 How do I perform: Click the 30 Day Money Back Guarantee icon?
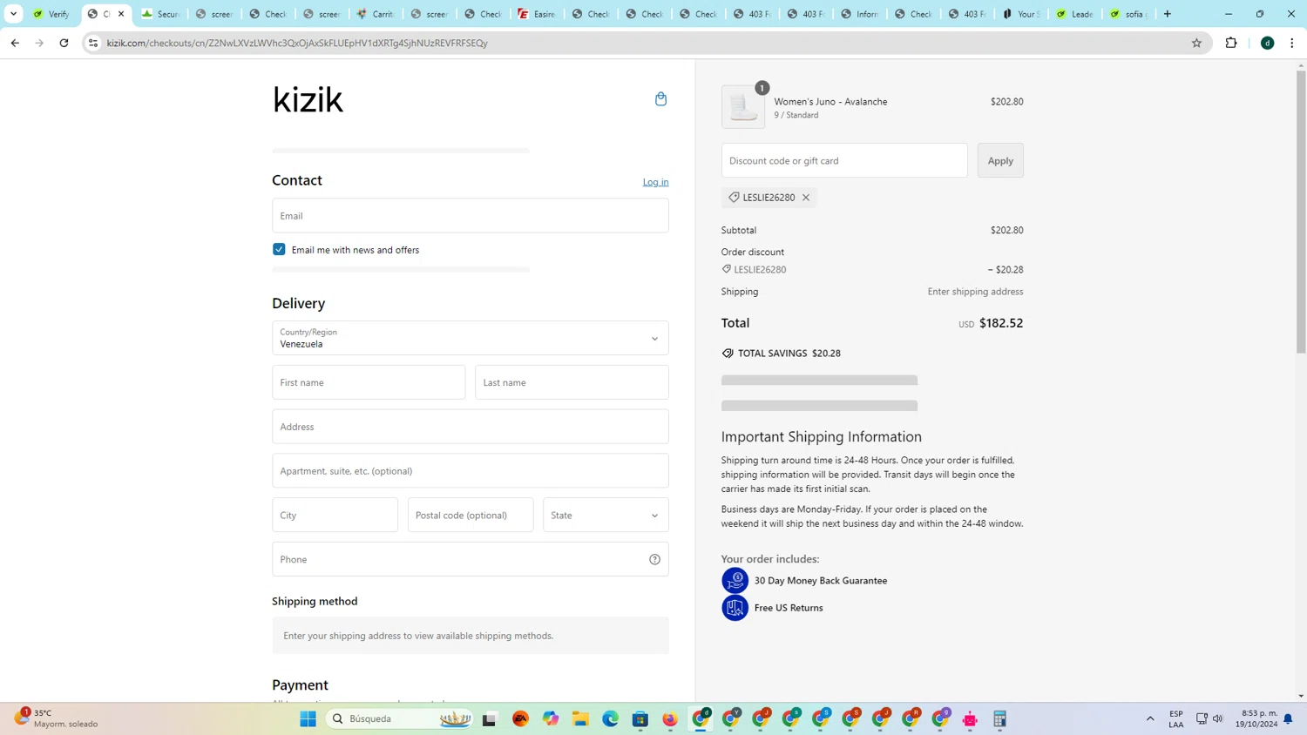click(735, 580)
